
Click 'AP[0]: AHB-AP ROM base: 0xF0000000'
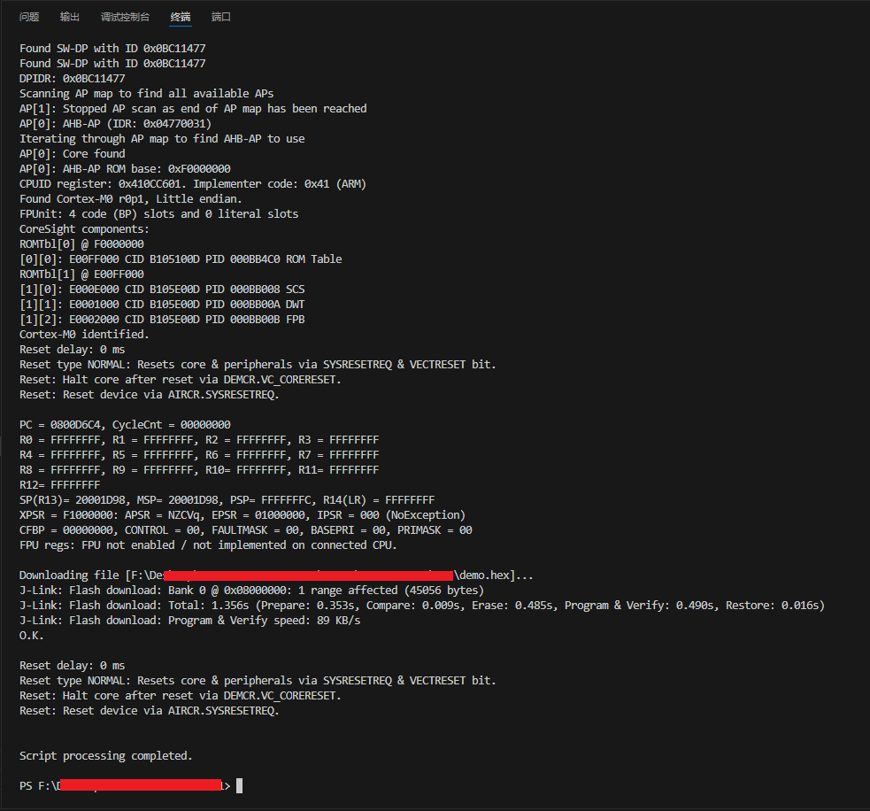pos(125,168)
